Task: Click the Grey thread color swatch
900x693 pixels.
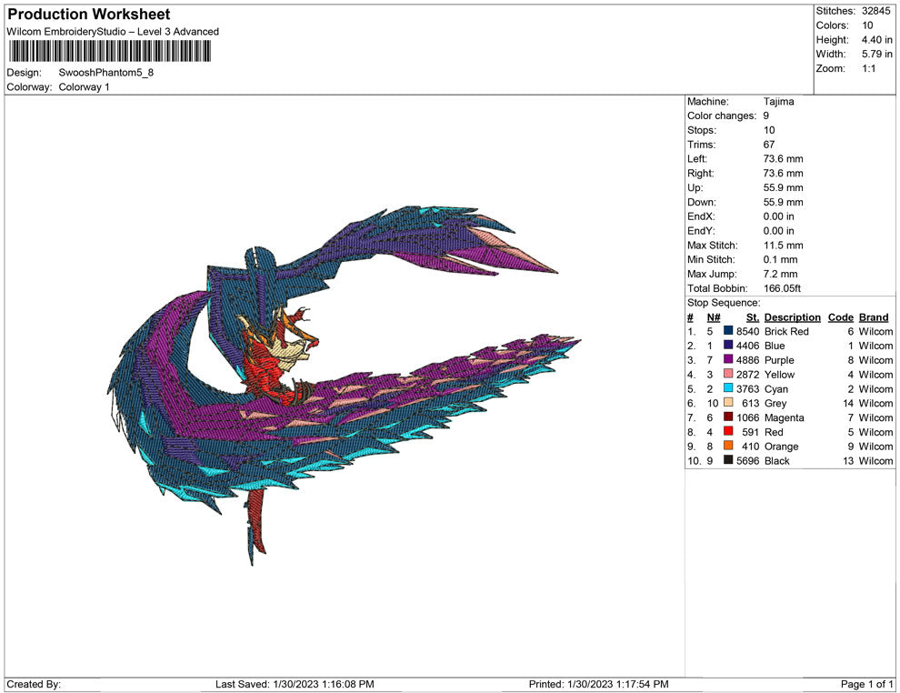Action: click(x=728, y=404)
